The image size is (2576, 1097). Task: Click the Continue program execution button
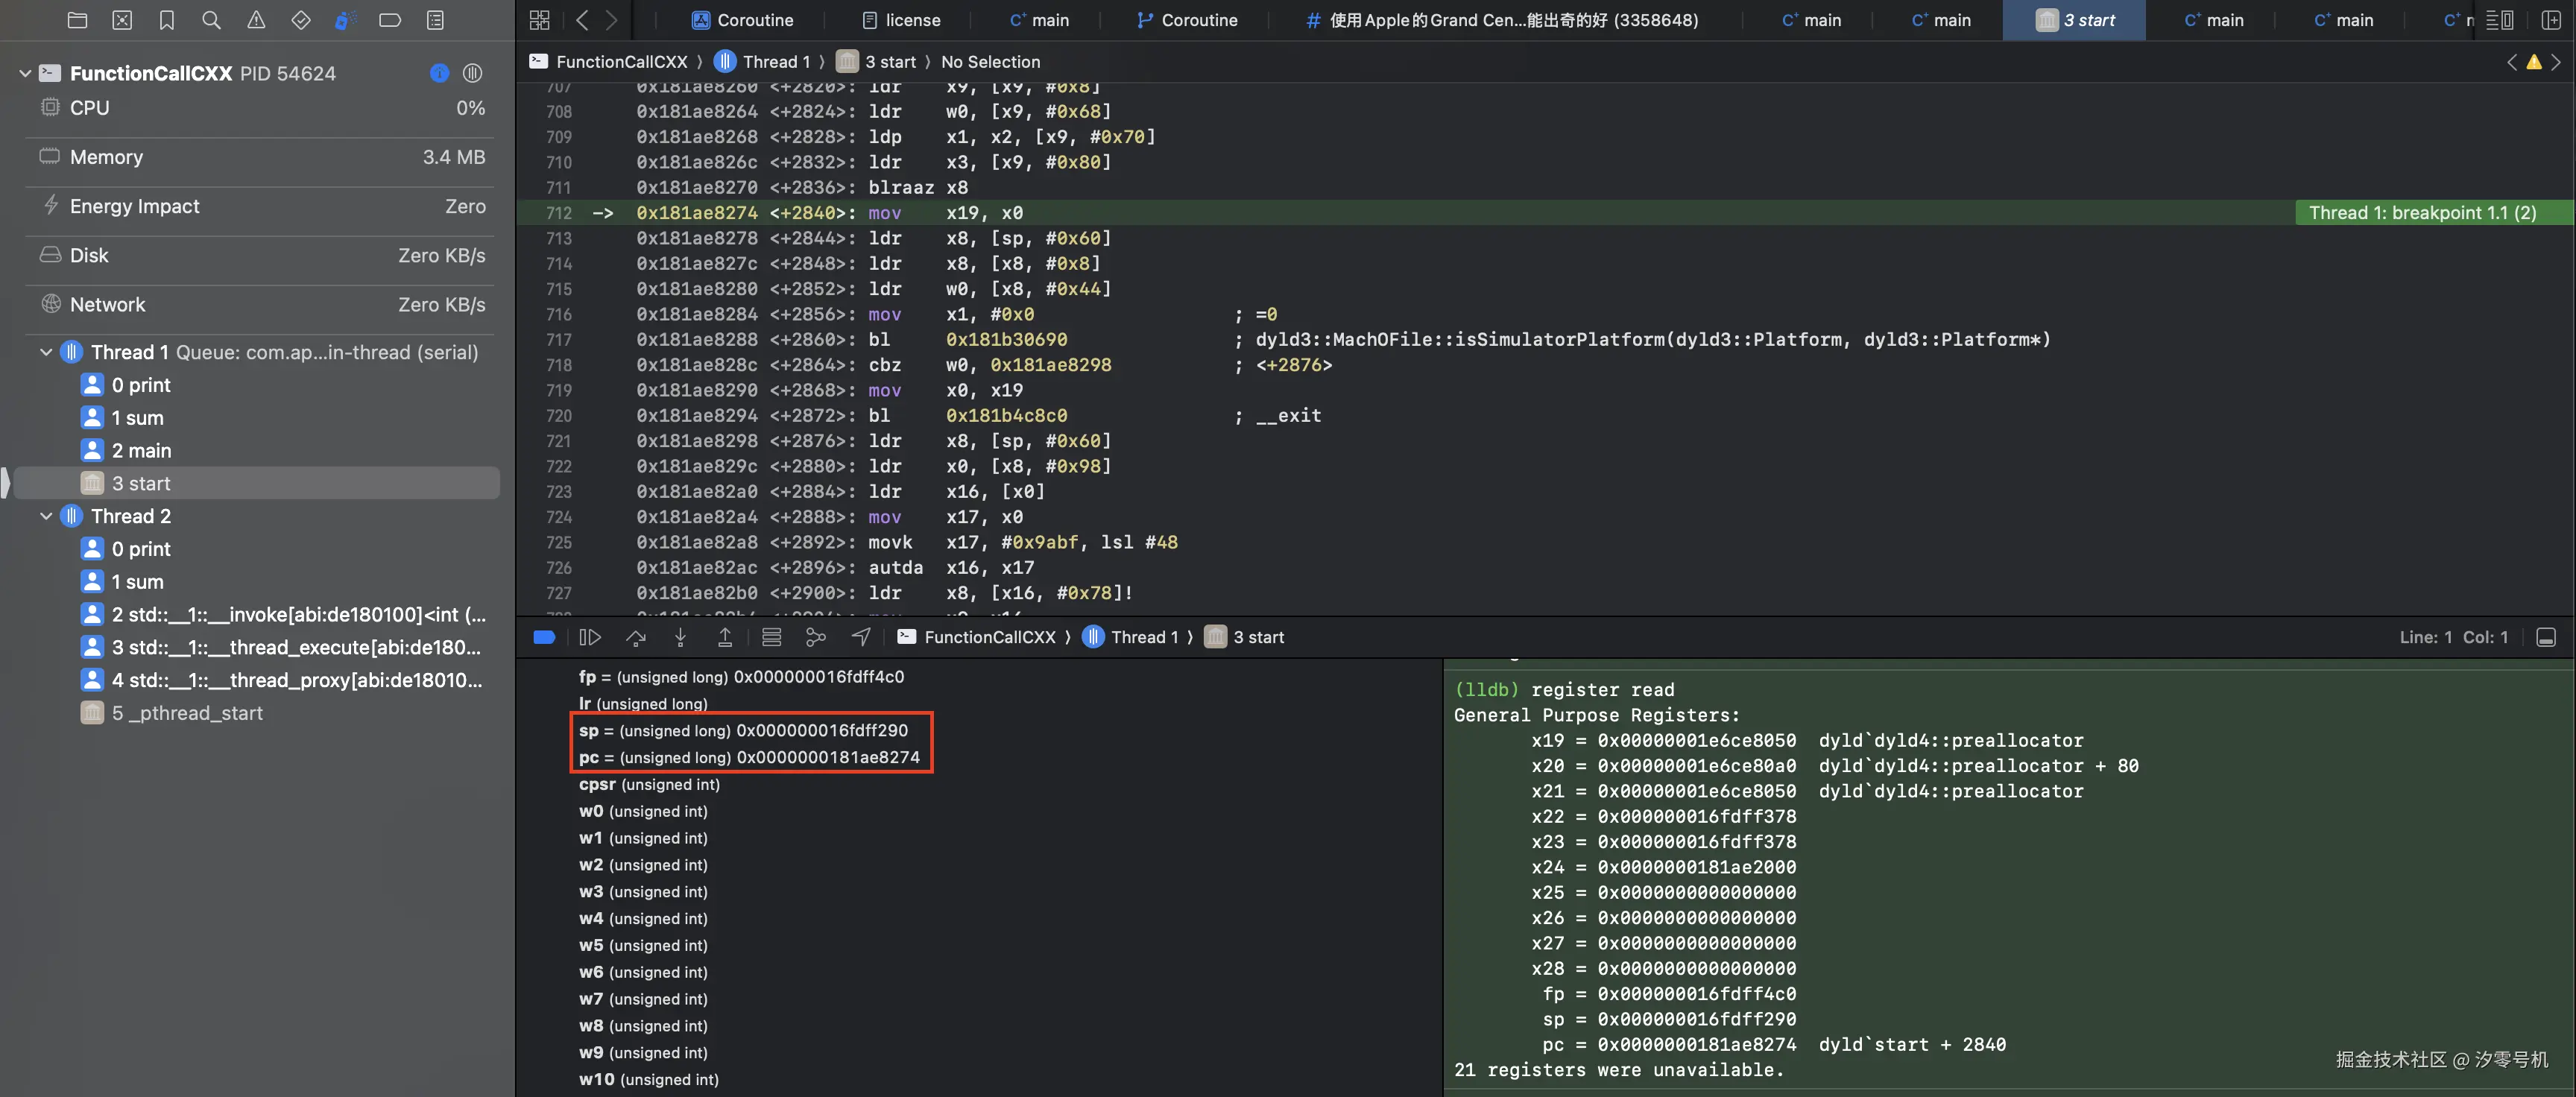(x=590, y=637)
